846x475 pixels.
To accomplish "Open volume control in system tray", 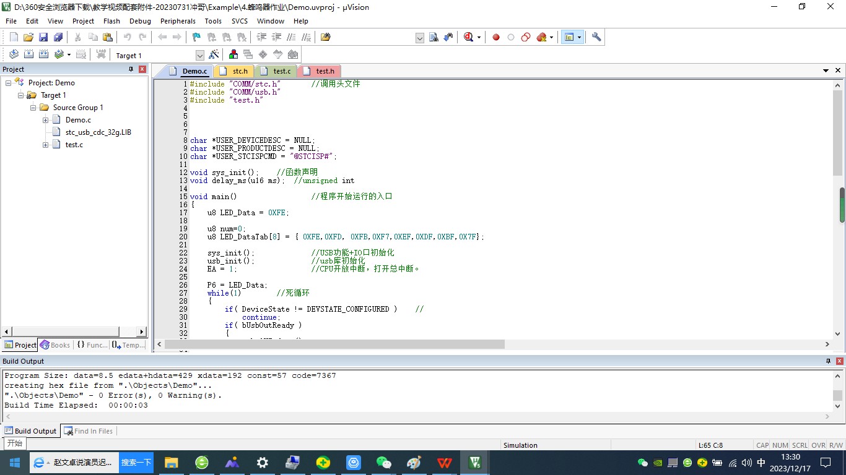I will (x=747, y=463).
